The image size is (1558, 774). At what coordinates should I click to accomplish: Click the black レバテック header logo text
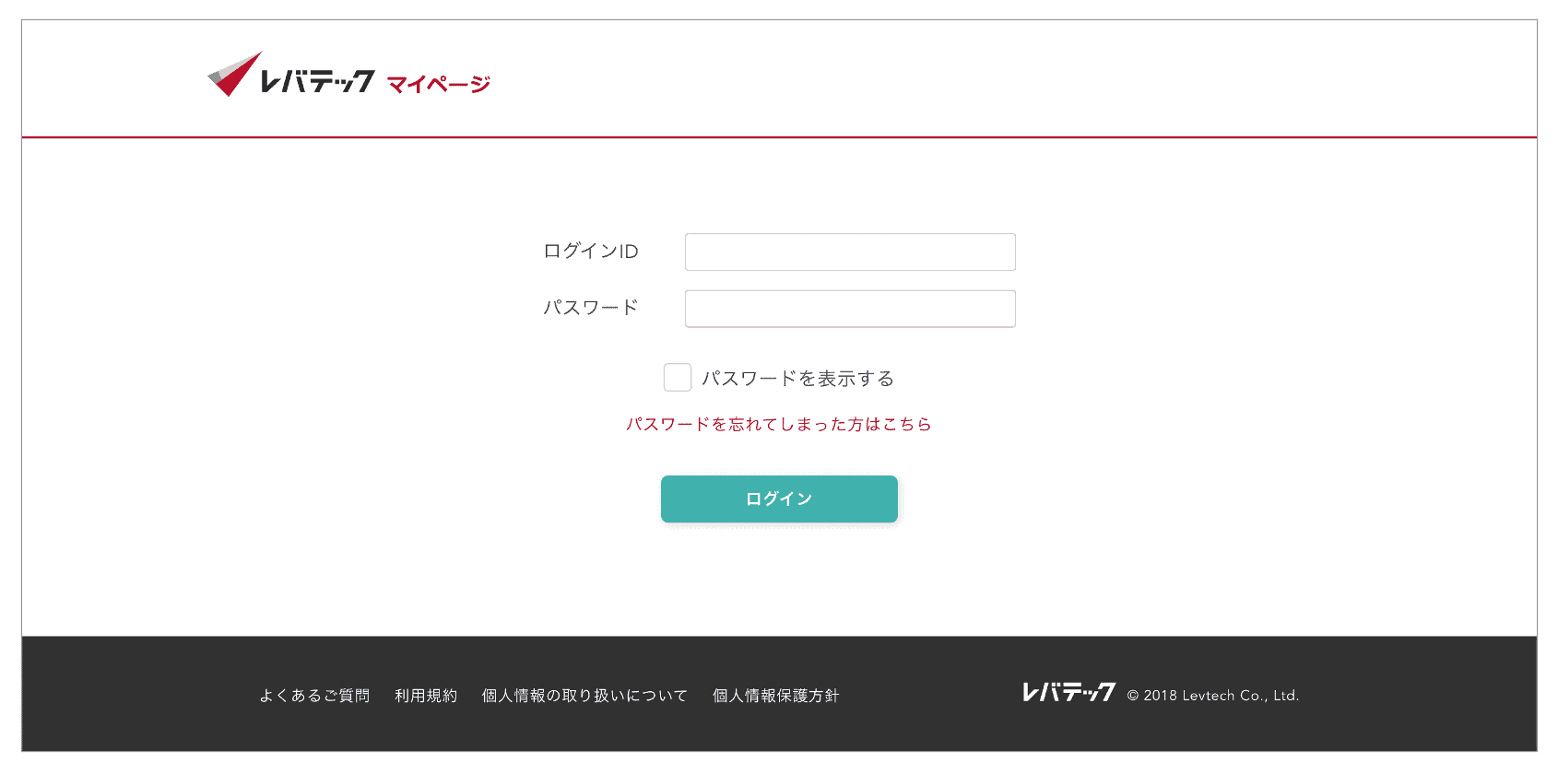[x=317, y=81]
